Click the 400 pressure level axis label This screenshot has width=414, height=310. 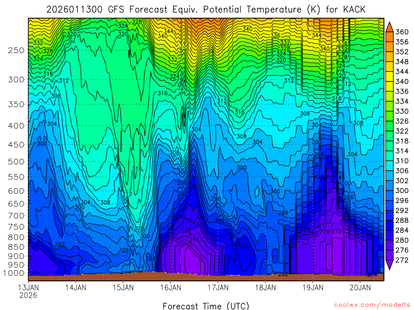click(16, 126)
